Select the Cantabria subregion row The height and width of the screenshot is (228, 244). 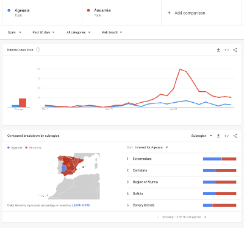[182, 170]
